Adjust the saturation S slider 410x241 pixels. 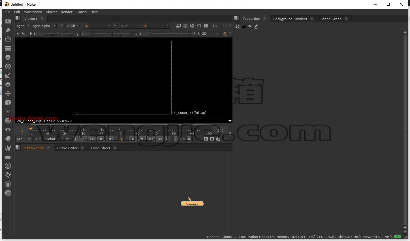pos(170,34)
